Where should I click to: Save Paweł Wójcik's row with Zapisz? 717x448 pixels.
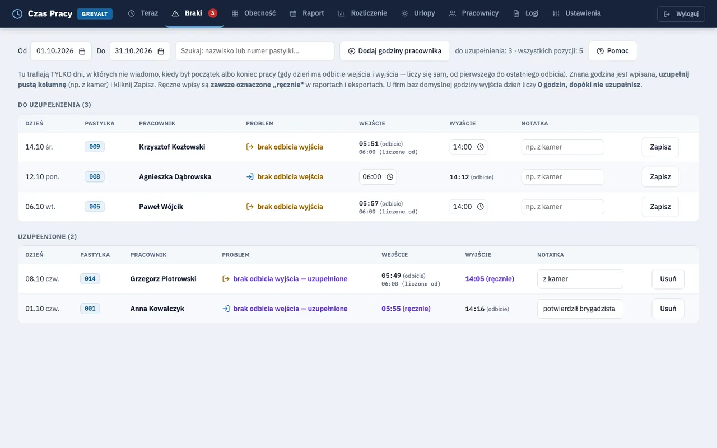click(x=660, y=207)
